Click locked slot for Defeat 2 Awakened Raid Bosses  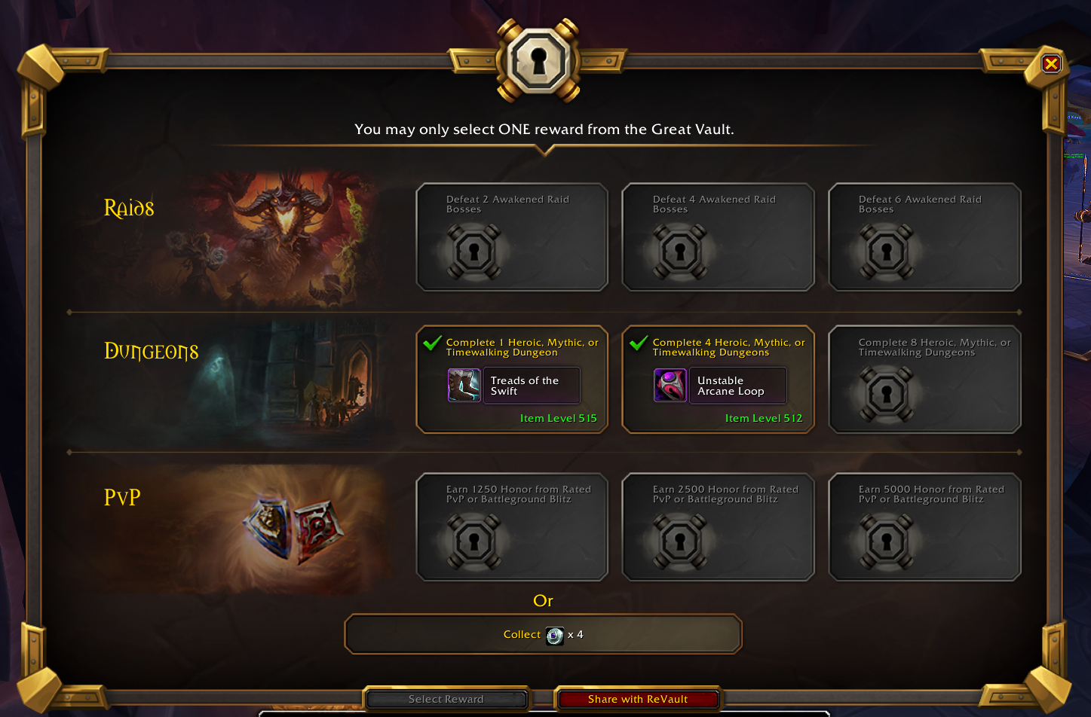tap(512, 237)
